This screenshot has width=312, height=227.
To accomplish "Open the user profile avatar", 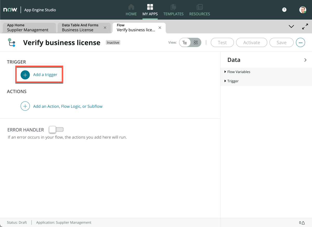I will 302,10.
